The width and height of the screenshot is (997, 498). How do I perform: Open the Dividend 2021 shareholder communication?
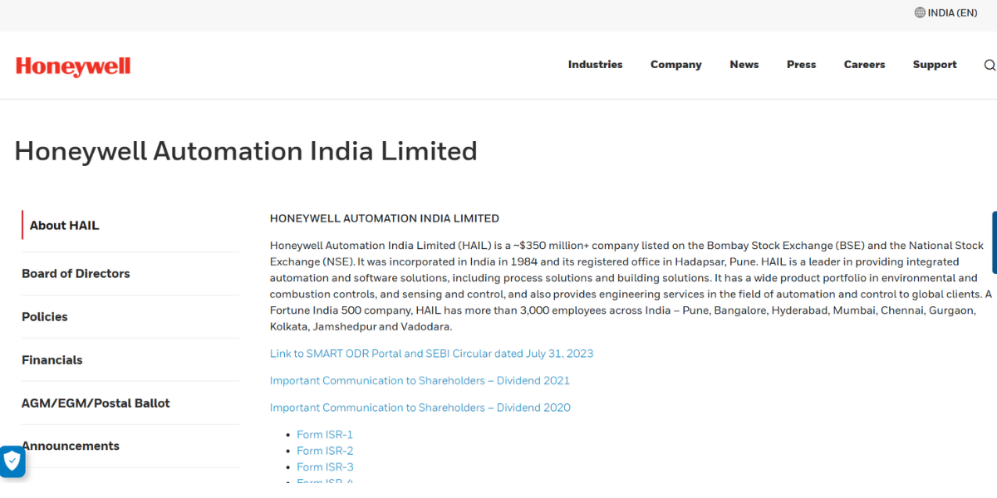click(x=420, y=380)
